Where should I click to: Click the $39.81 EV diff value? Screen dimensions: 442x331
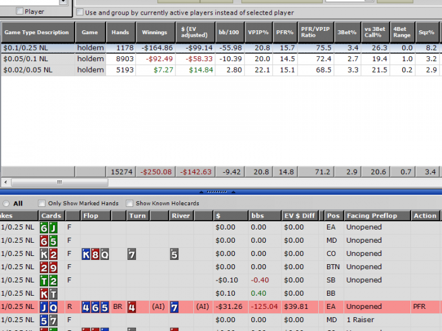click(x=296, y=306)
